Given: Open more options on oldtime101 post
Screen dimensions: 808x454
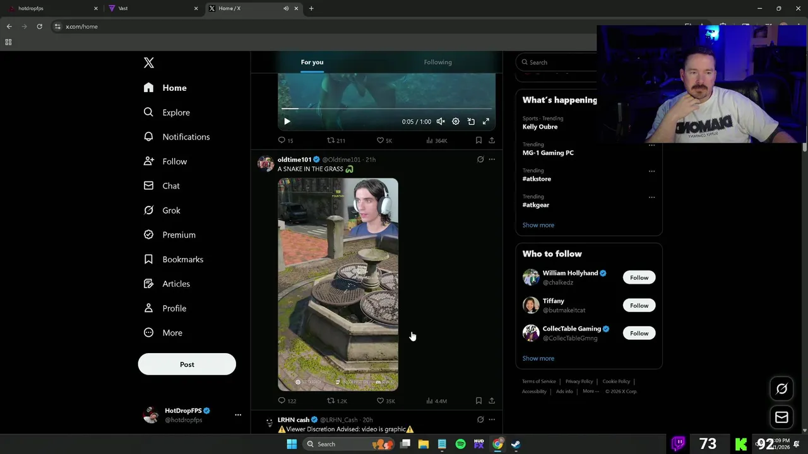Looking at the screenshot, I should (x=492, y=160).
